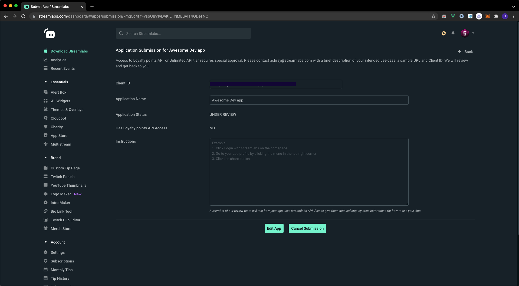The image size is (519, 286).
Task: Click the Prime badge icon in header
Action: tap(444, 33)
